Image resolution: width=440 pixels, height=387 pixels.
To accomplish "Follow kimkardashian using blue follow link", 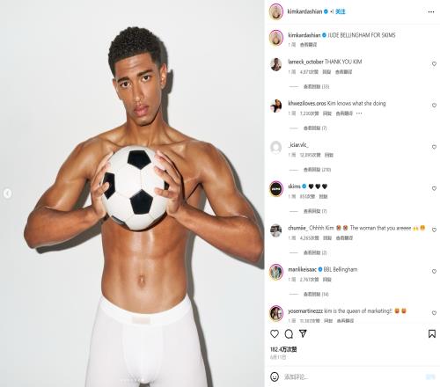I will (341, 11).
